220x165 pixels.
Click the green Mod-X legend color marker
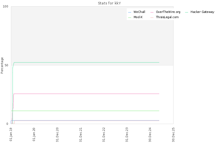click(130, 18)
